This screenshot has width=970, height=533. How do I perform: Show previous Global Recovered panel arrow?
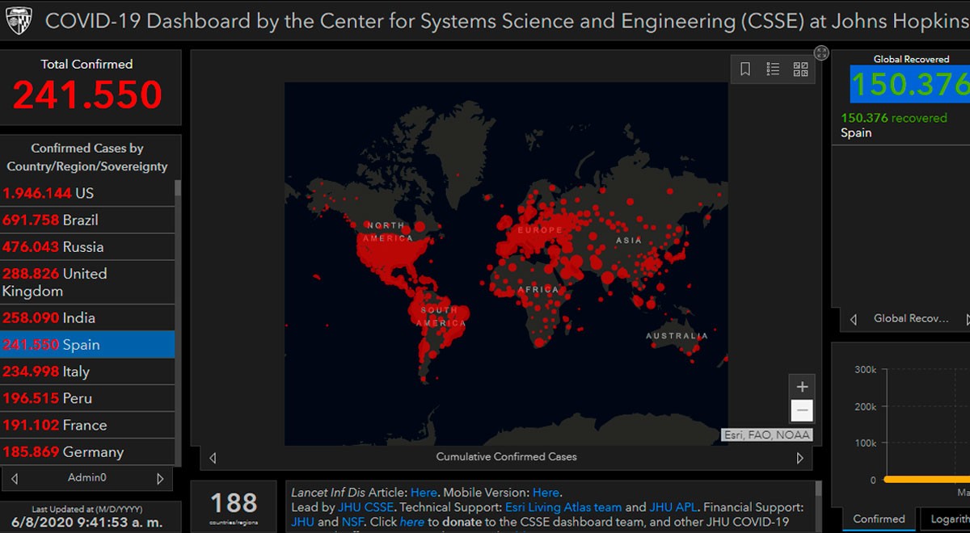(853, 320)
